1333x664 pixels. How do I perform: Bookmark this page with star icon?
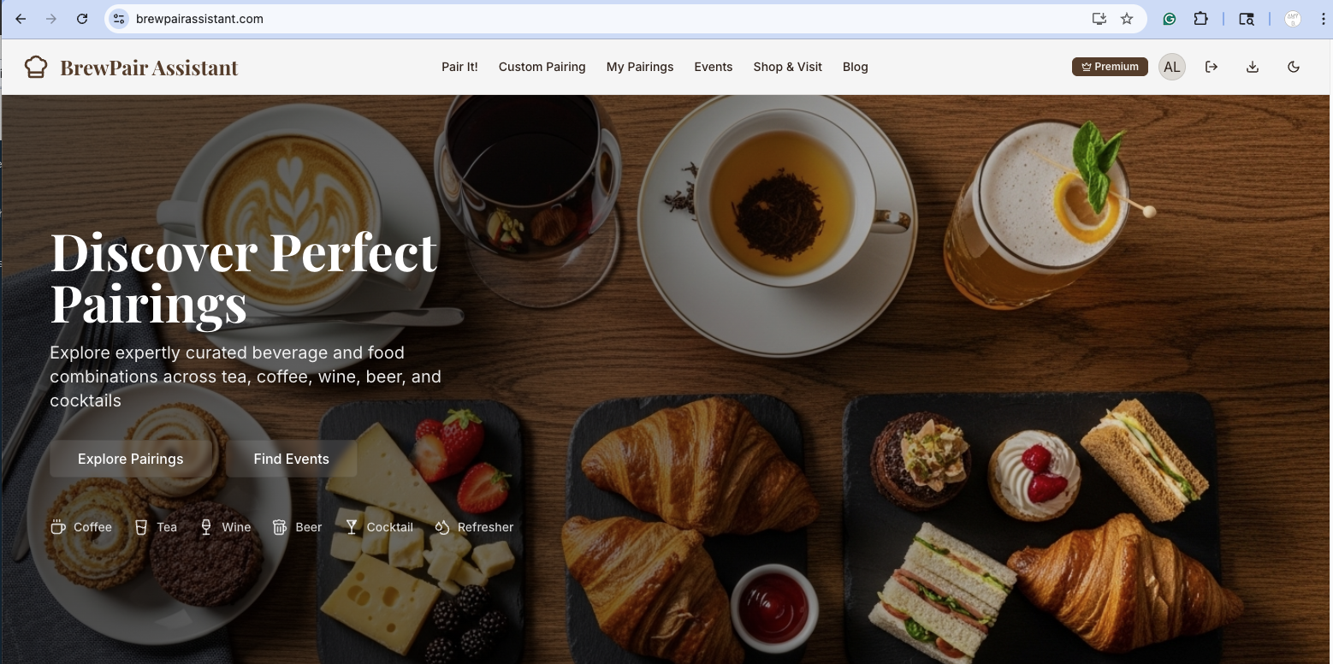click(1127, 19)
